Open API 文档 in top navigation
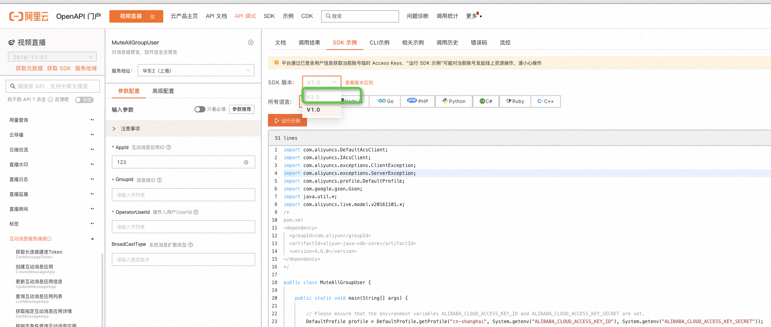The width and height of the screenshot is (771, 327). tap(216, 16)
